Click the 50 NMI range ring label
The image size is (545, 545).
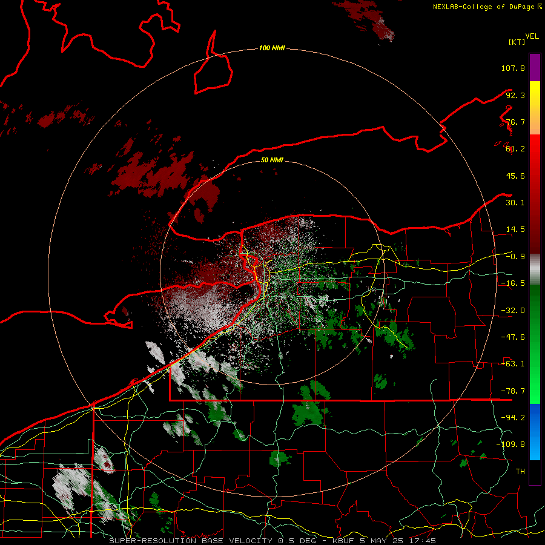pos(272,160)
